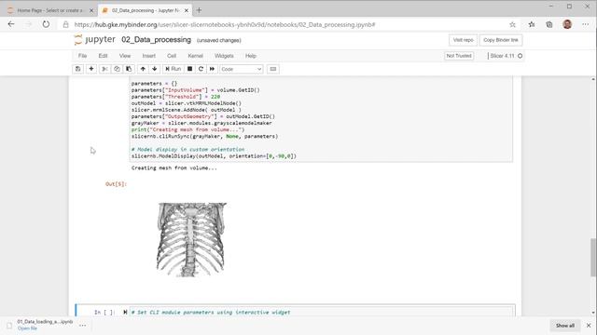Screen dimensions: 597x335
Task: Open the browser profile avatar
Action: [x=567, y=24]
